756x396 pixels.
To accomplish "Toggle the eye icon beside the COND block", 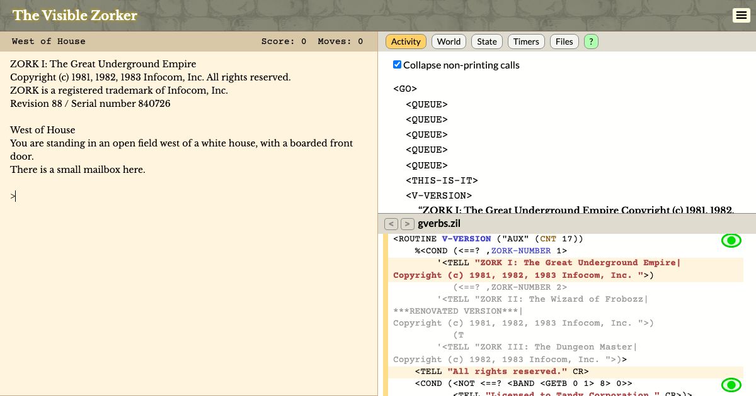I will 731,385.
